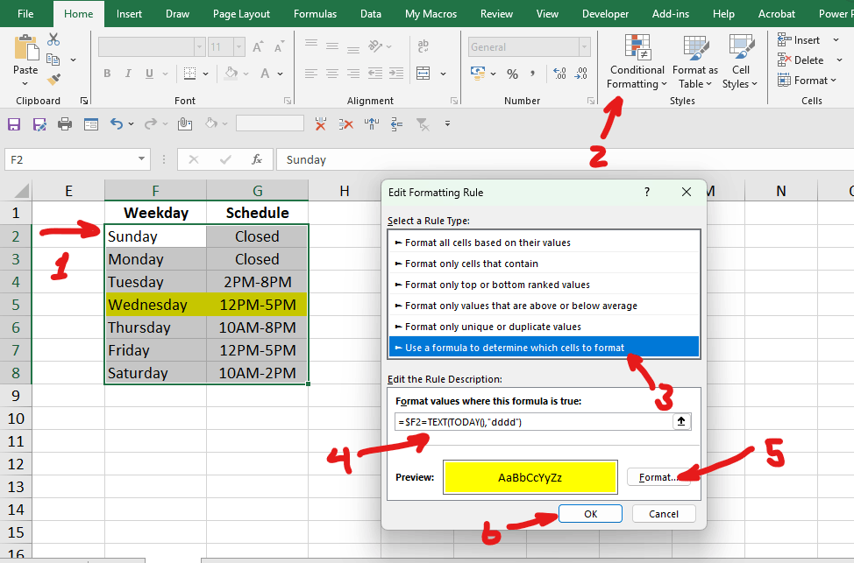Click the Comma Style icon
This screenshot has height=563, width=854.
(x=532, y=74)
